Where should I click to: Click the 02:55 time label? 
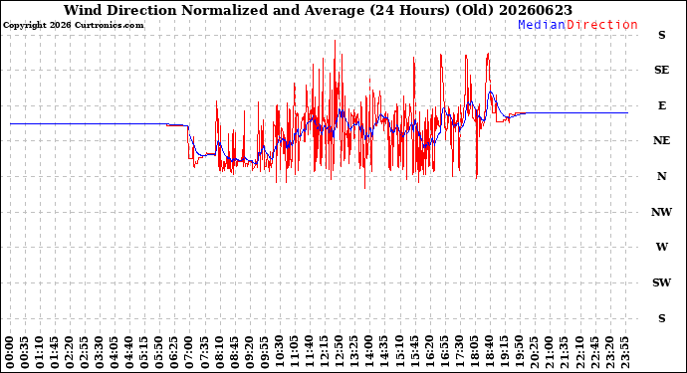tap(85, 353)
